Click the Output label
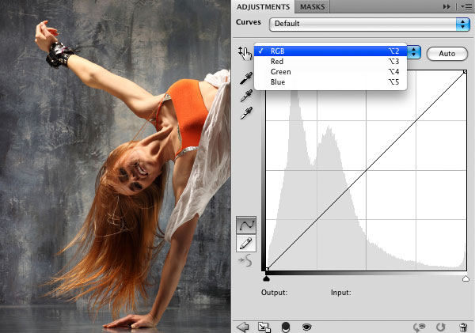Screen dimensions: 475x333 pos(274,293)
